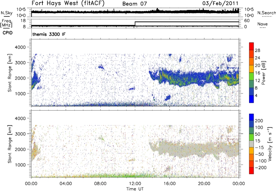Click Power panel's "Slant Range [km]" axis label
This screenshot has width=276, height=191.
pos(10,73)
